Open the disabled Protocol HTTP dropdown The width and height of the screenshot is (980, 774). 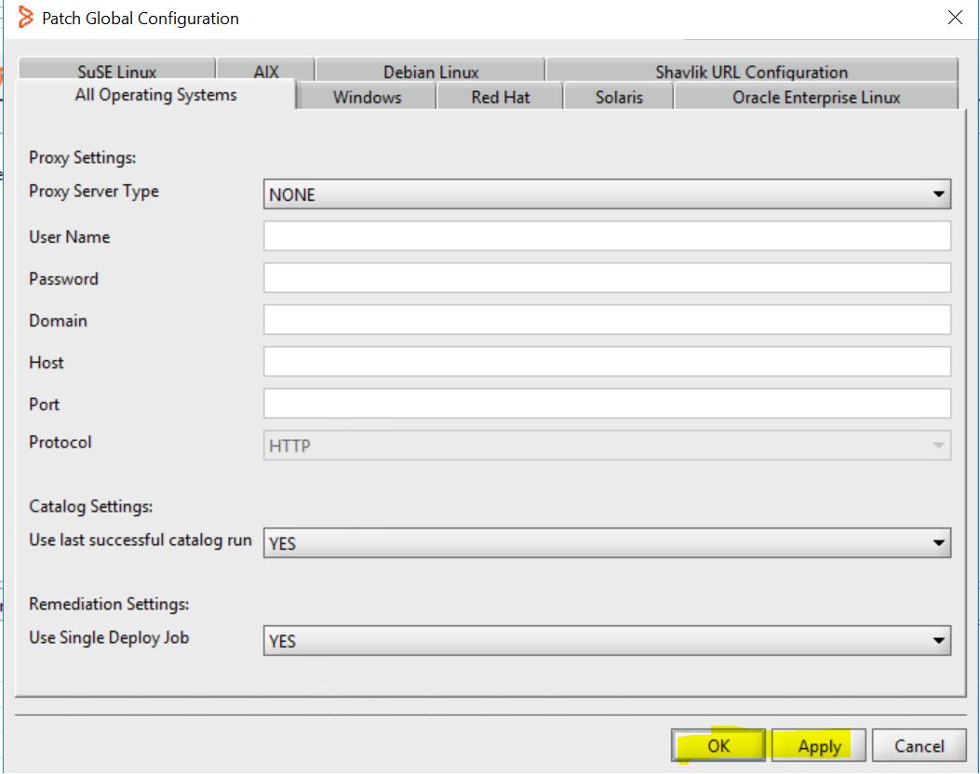[x=607, y=446]
